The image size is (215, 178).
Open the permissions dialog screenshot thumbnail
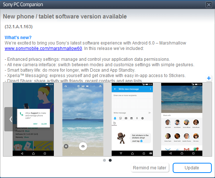click(33, 119)
